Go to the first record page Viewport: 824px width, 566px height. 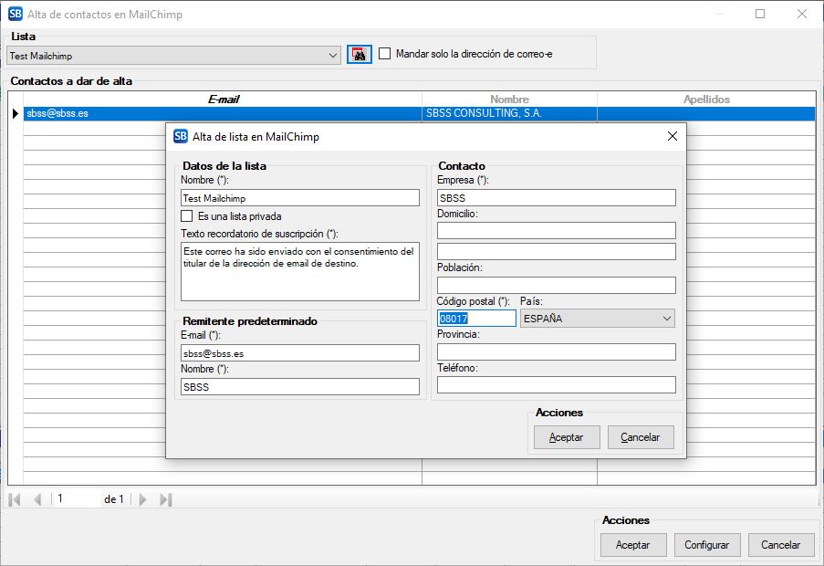pos(16,499)
